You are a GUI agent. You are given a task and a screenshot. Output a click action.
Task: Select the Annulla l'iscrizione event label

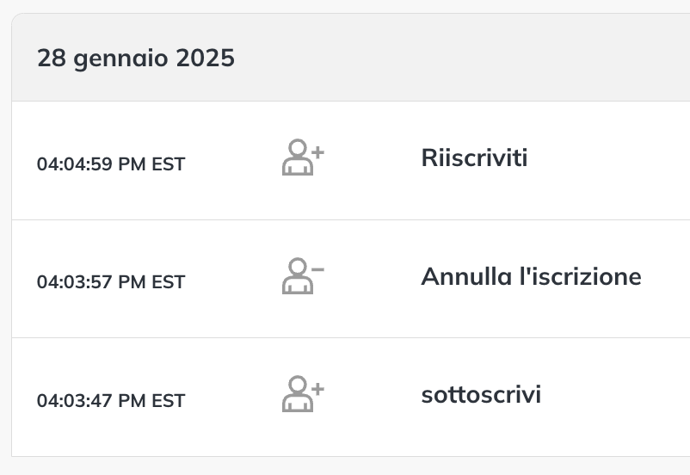click(x=531, y=276)
